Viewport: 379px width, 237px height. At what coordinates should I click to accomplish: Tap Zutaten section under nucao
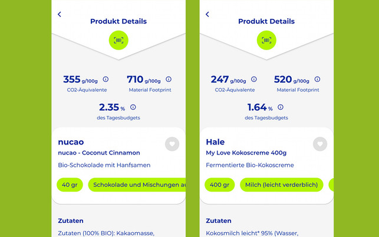(x=70, y=220)
